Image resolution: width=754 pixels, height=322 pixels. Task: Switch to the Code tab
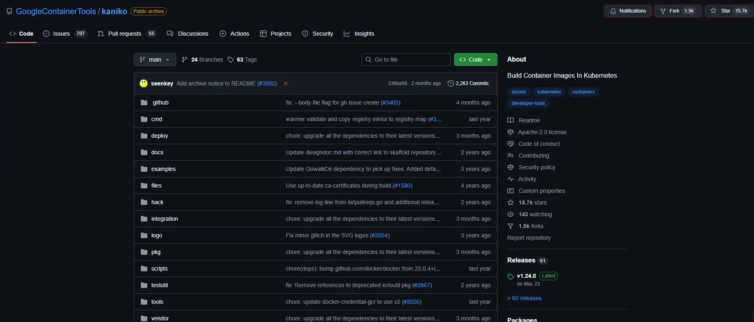click(x=22, y=34)
